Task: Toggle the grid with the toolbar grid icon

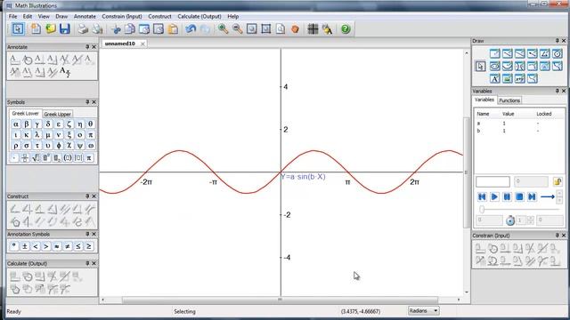Action: (313, 28)
